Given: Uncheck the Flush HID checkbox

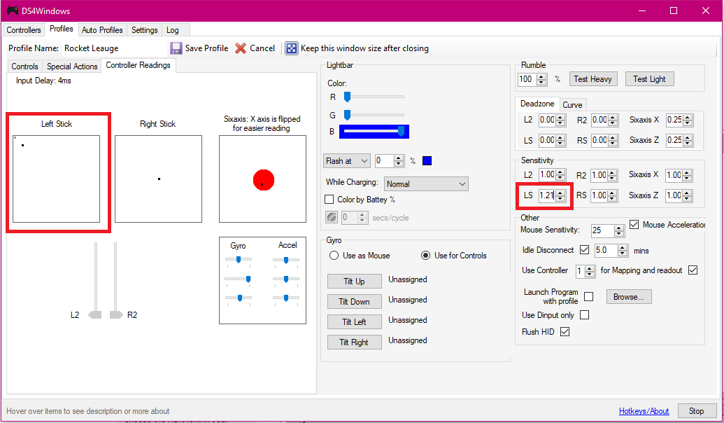Looking at the screenshot, I should point(565,332).
